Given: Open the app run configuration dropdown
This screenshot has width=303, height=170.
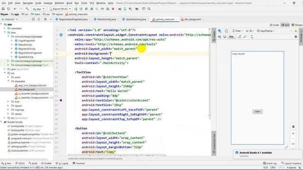Looking at the screenshot, I should (x=38, y=9).
